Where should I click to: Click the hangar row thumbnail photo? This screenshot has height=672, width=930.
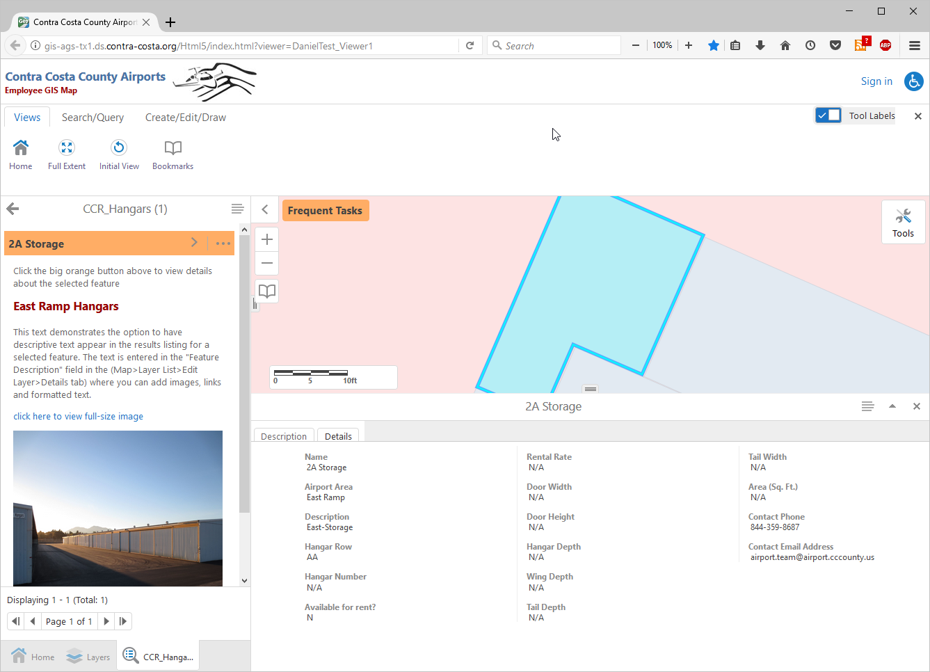coord(118,508)
